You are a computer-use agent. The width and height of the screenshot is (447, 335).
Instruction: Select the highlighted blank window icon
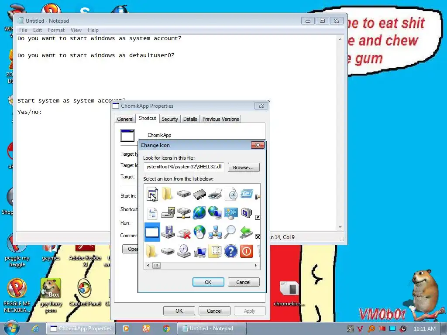[152, 232]
